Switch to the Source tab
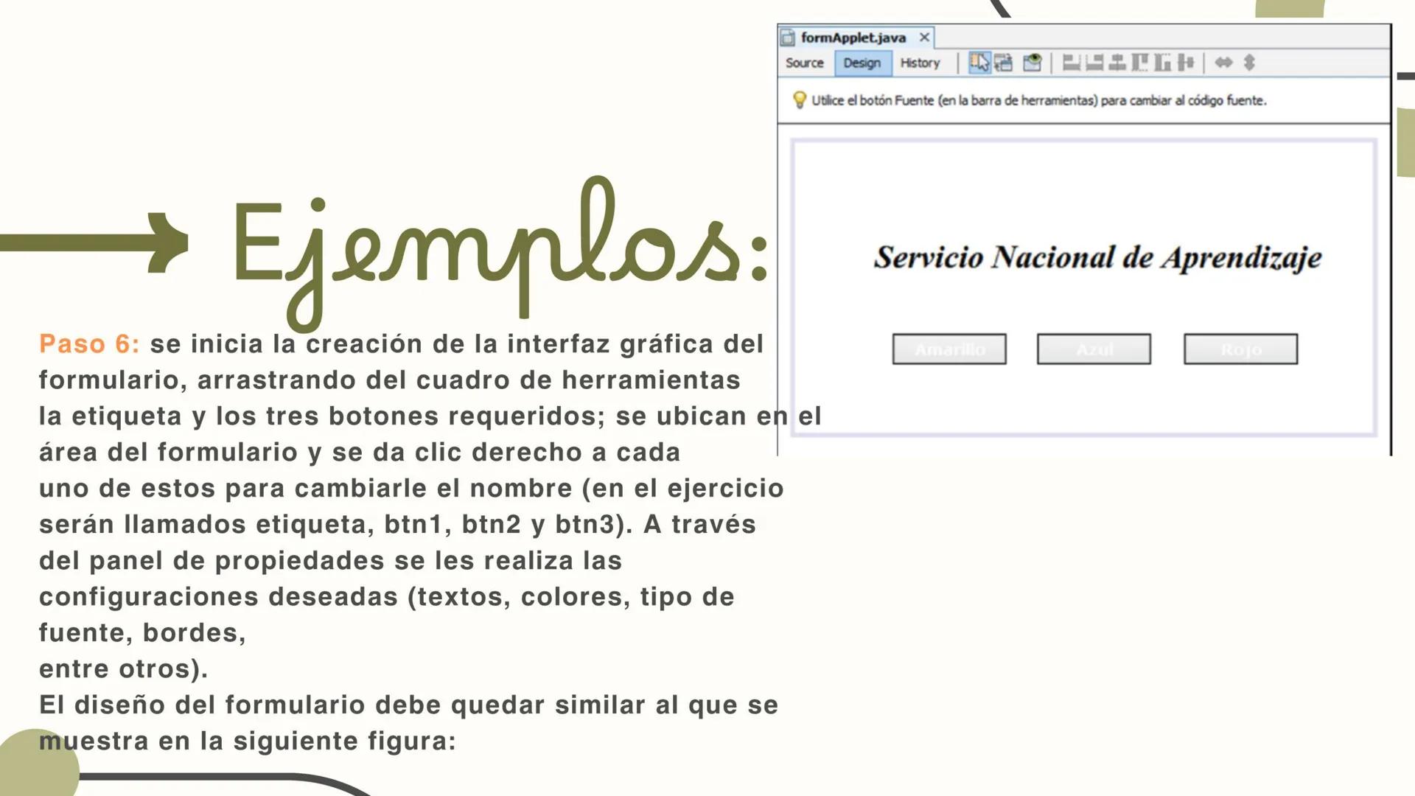This screenshot has width=1415, height=796. [805, 63]
